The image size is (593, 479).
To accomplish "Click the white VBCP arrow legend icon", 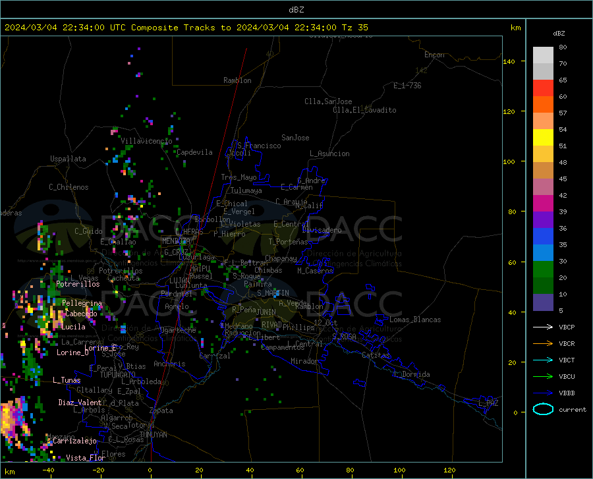I will pos(543,327).
